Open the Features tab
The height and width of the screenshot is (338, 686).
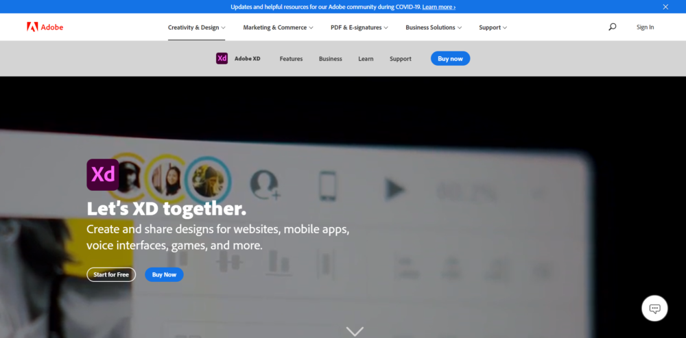291,59
